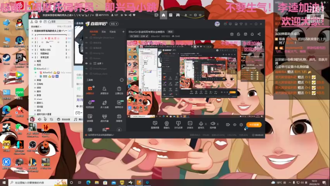330x186 pixels.
Task: Collapse the top channel tree node in YY
Action: (x=33, y=31)
